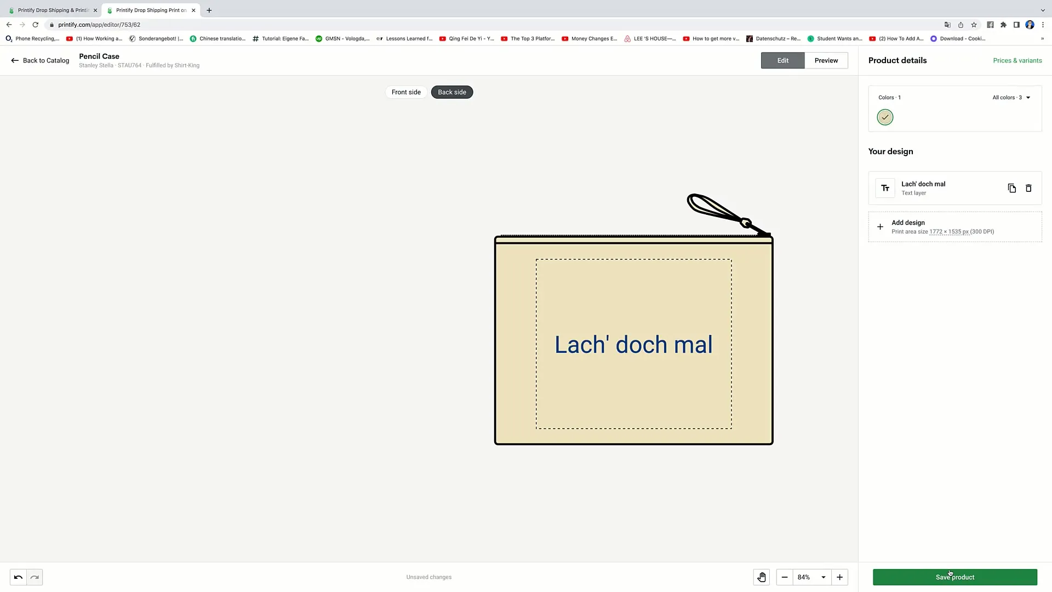Zoom out with the minus button
The height and width of the screenshot is (592, 1052).
(x=785, y=577)
